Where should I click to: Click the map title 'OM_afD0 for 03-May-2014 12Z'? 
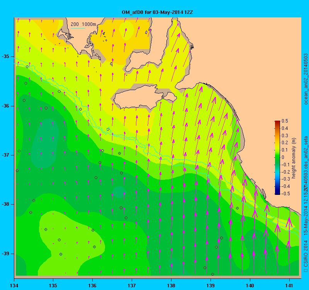157,12
